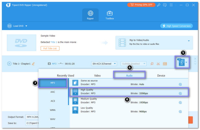Open the Toolbox tab
Image resolution: width=200 pixels, height=130 pixels.
point(110,15)
